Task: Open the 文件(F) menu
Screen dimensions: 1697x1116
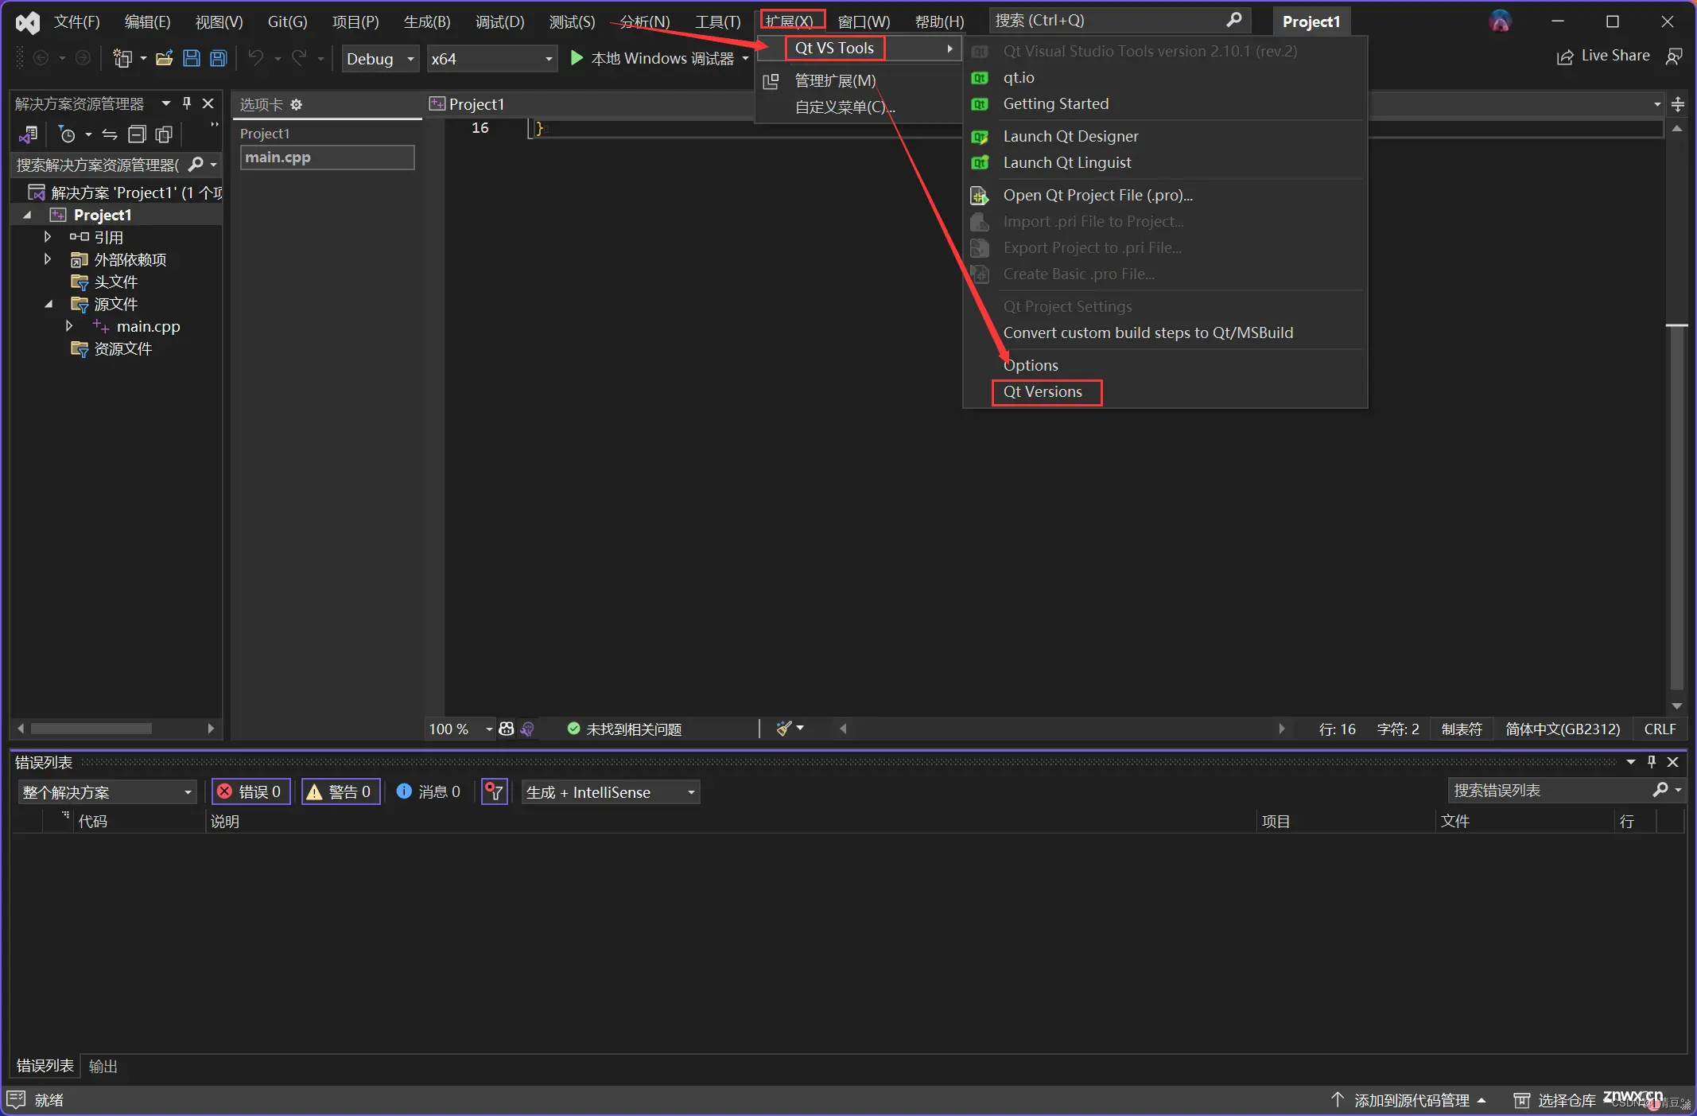Action: pyautogui.click(x=77, y=21)
